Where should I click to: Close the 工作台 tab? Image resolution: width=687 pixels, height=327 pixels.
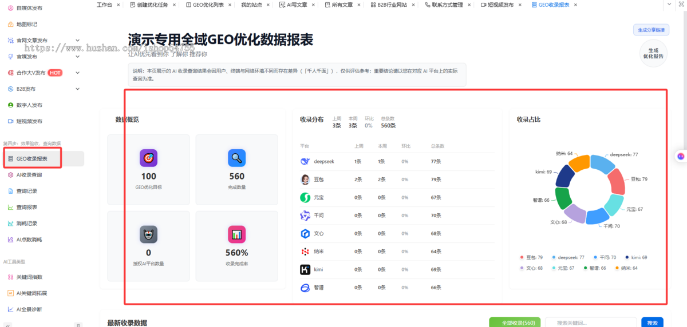click(119, 5)
